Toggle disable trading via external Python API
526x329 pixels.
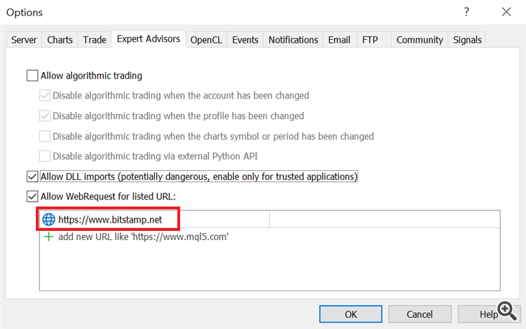click(x=45, y=156)
